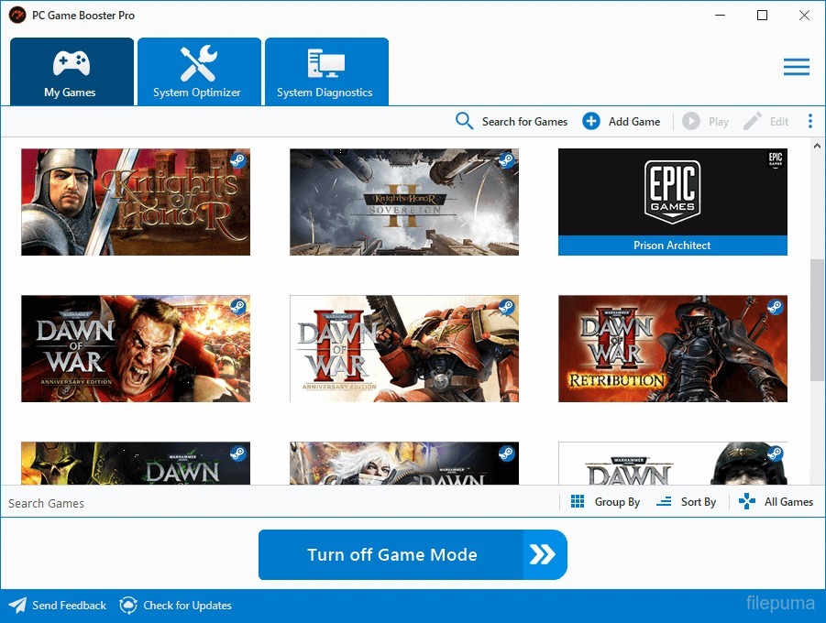Click the Add Game plus icon
826x623 pixels.
click(x=591, y=121)
